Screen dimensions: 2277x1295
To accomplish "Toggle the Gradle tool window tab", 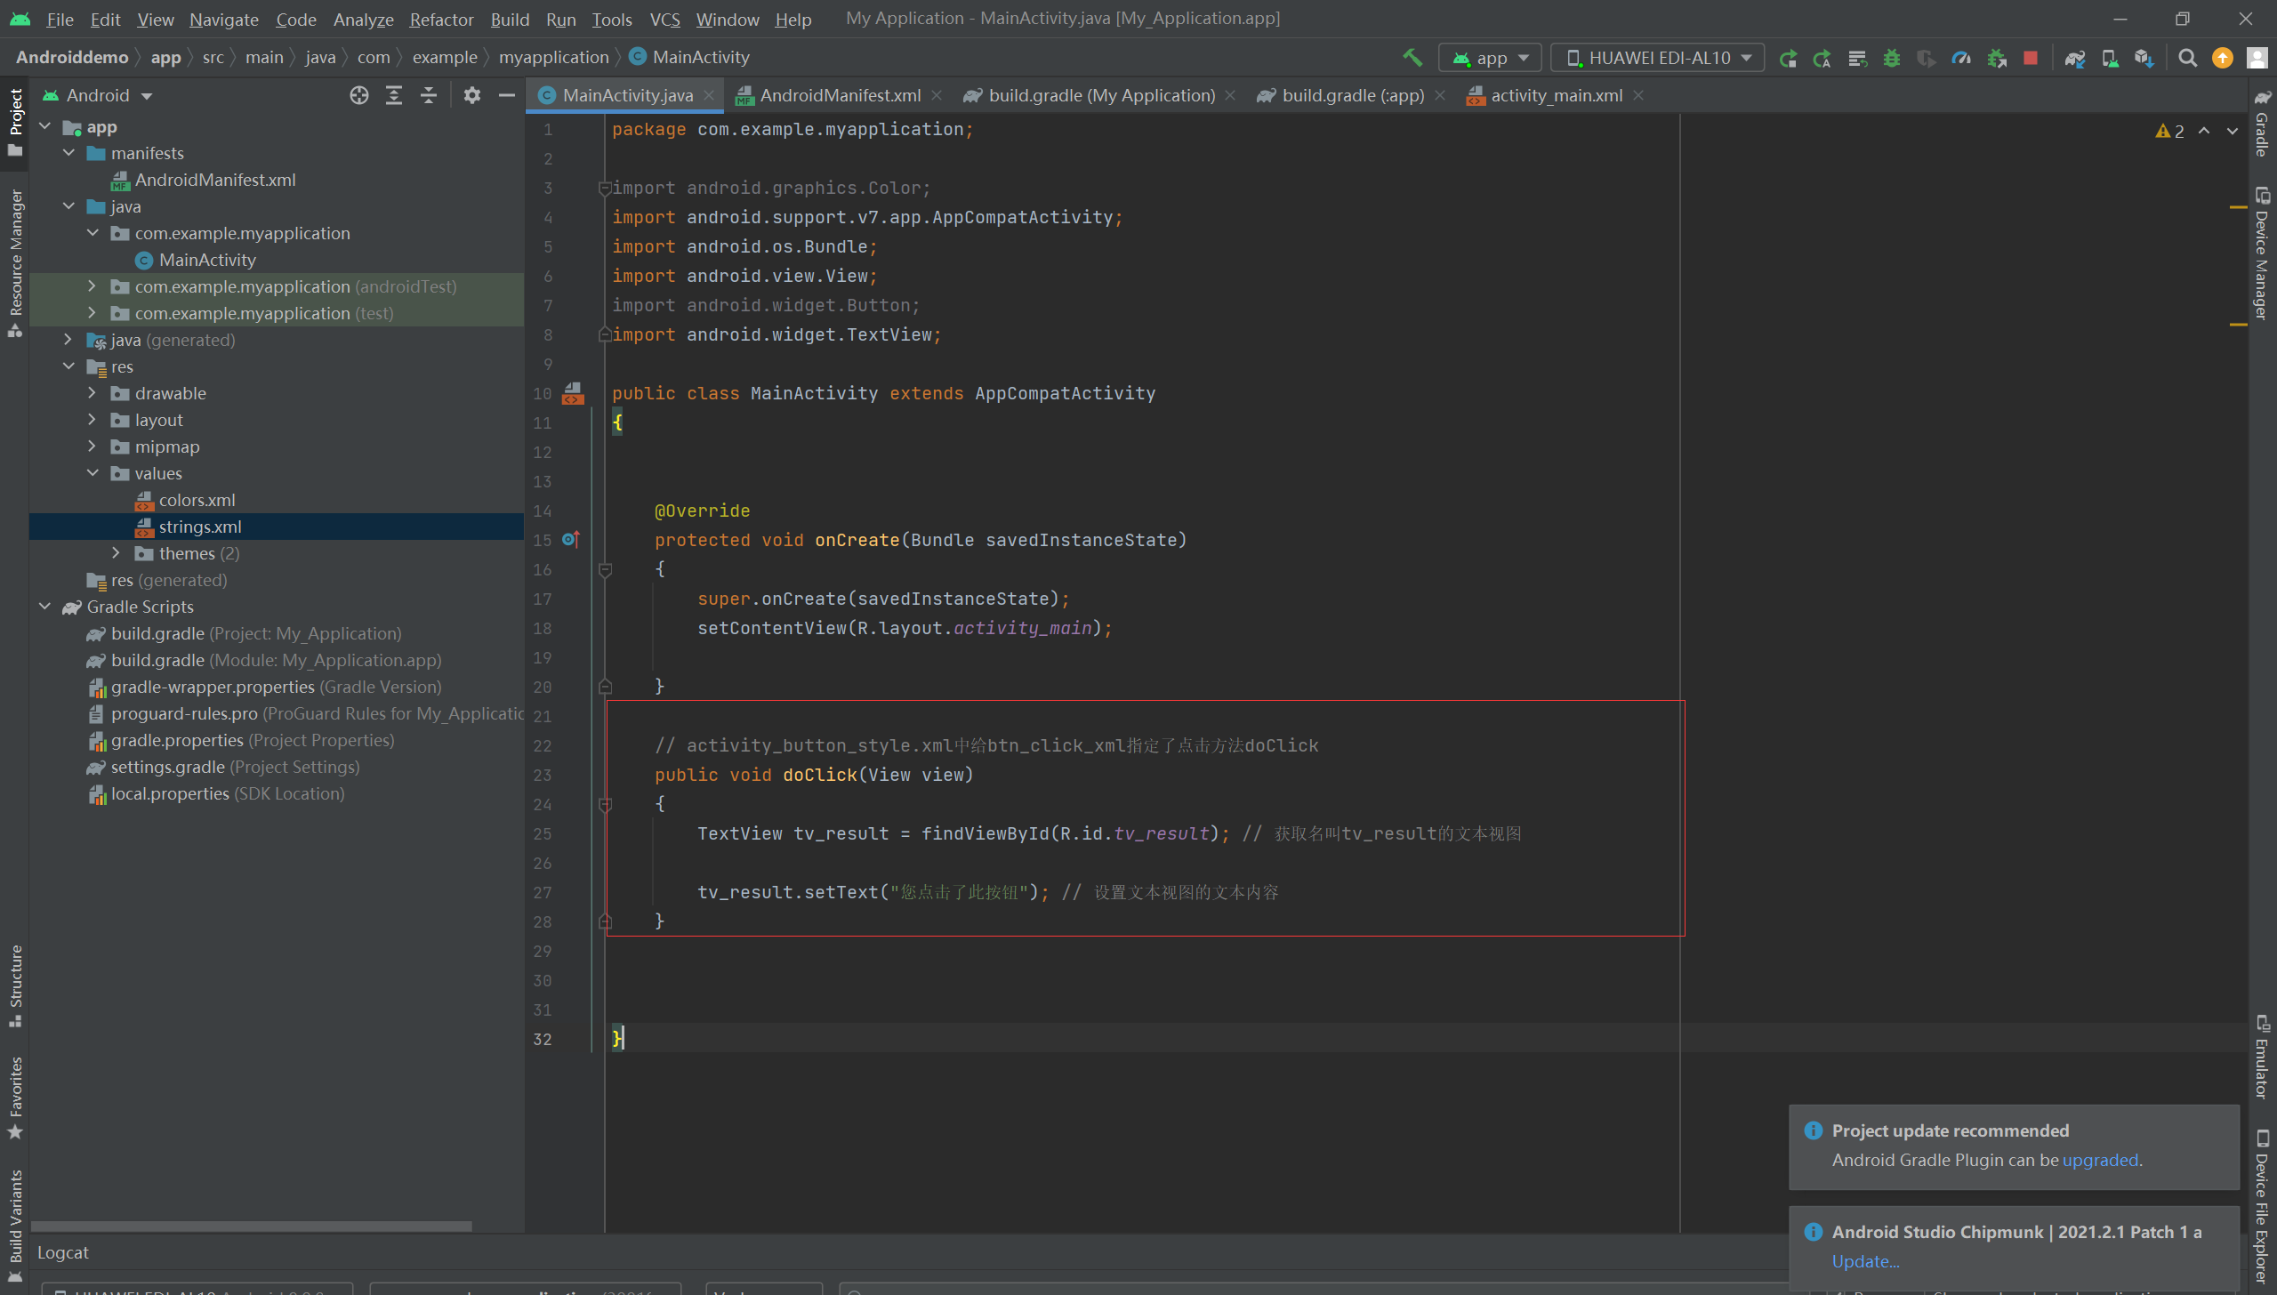I will click(2261, 125).
